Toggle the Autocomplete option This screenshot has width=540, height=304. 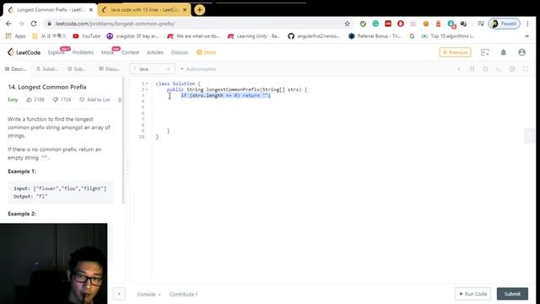point(198,69)
